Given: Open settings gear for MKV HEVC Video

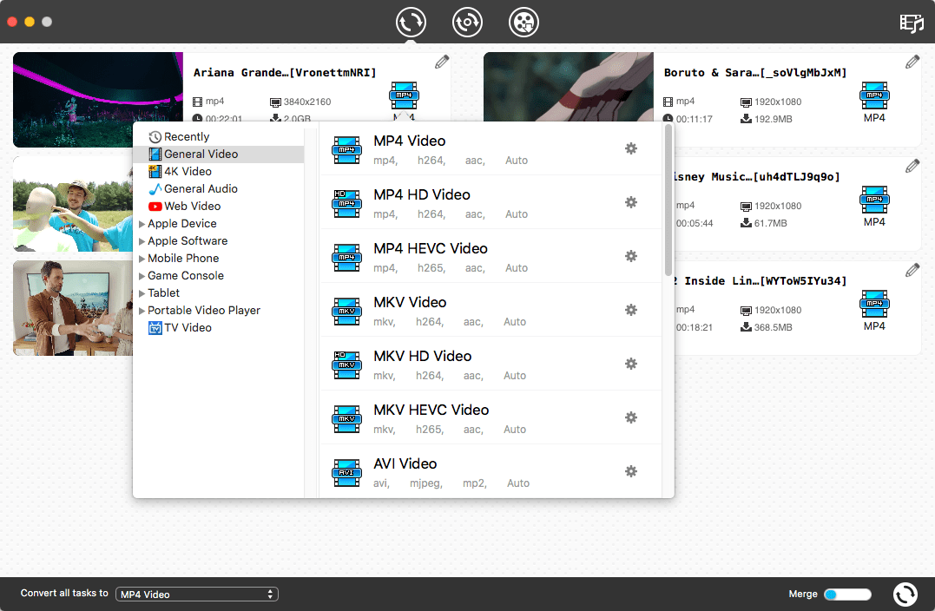Looking at the screenshot, I should tap(631, 417).
